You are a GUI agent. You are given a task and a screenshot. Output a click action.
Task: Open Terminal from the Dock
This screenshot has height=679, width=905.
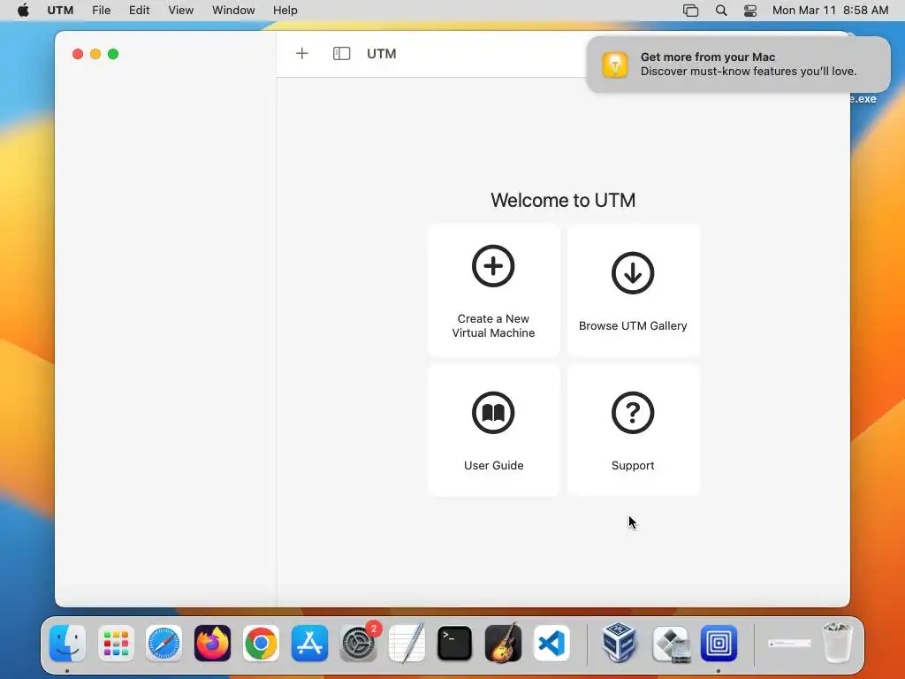pyautogui.click(x=455, y=643)
